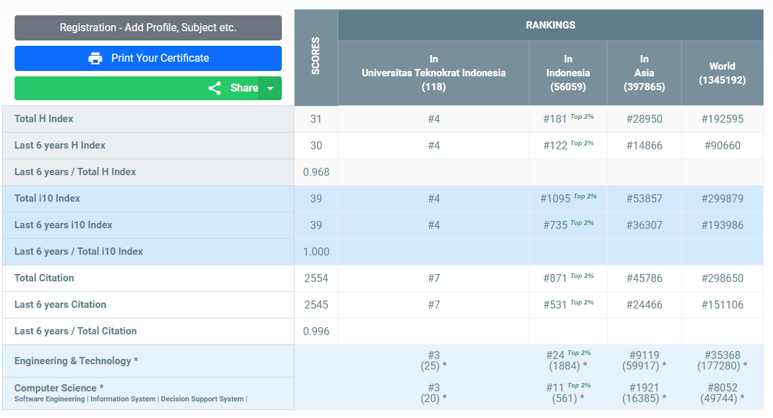
Task: Click the share icon on the green button
Action: [x=215, y=88]
